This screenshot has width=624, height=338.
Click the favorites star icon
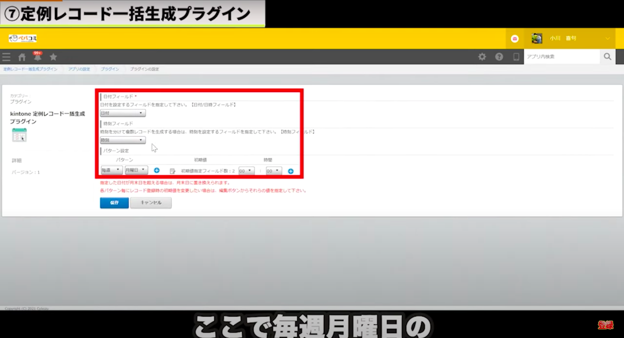[x=53, y=57]
